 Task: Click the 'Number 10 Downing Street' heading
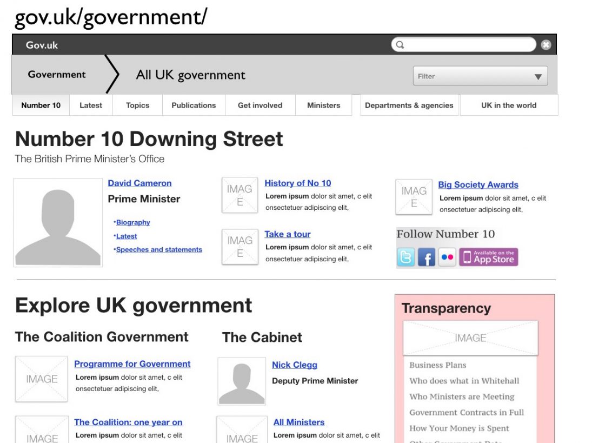tap(149, 139)
